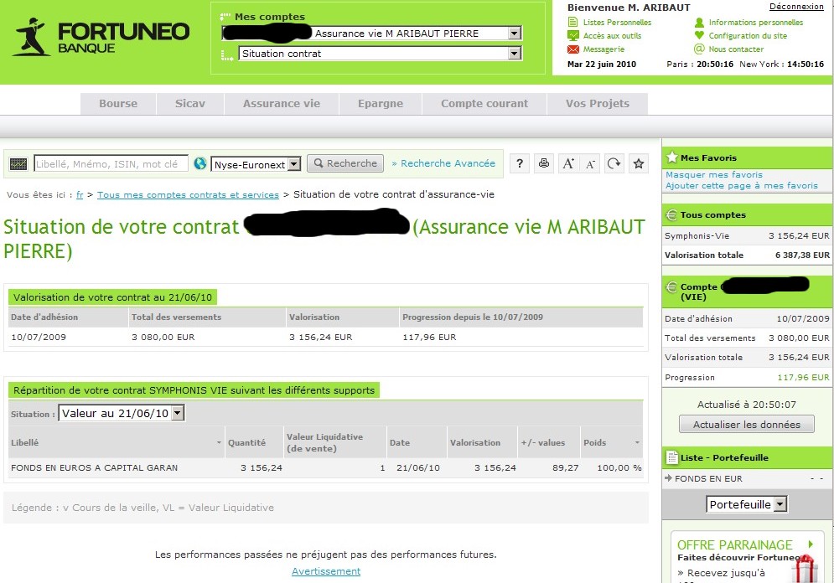Open the Vos Projets menu tab
Image resolution: width=834 pixels, height=583 pixels.
tap(598, 104)
